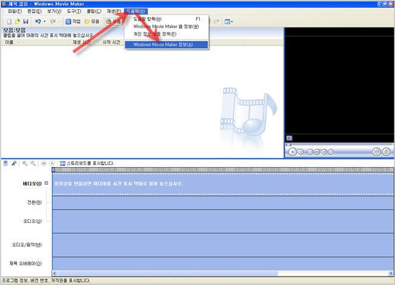Close the 도움말(H) menu
Screen dimensions: 395x285
pyautogui.click(x=136, y=12)
